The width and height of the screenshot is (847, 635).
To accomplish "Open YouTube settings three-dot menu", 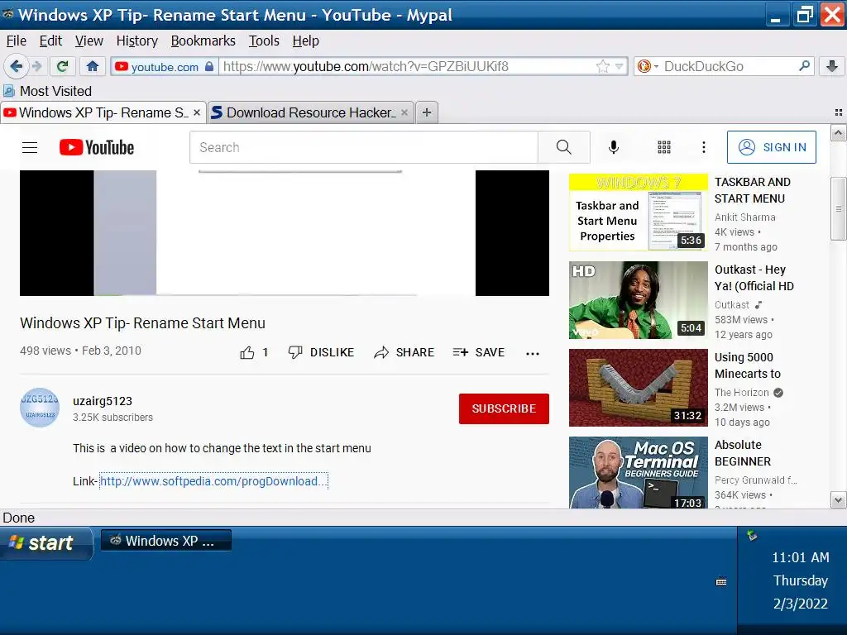I will [703, 147].
